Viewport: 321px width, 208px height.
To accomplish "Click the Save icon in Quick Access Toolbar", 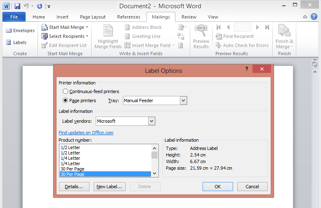I will coord(17,6).
